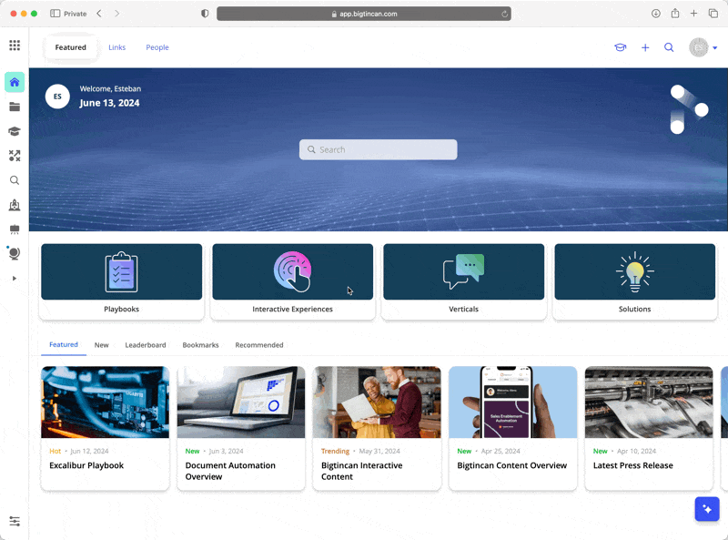Reload the page in address bar
Viewport: 728px width, 540px height.
point(504,14)
